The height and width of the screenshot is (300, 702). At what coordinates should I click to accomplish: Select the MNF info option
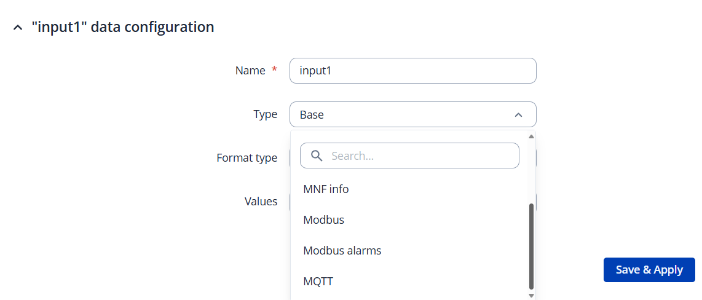click(326, 189)
